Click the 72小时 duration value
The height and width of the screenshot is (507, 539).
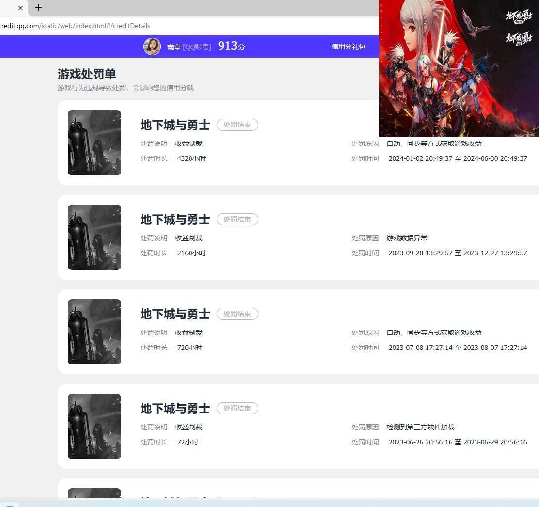point(188,442)
